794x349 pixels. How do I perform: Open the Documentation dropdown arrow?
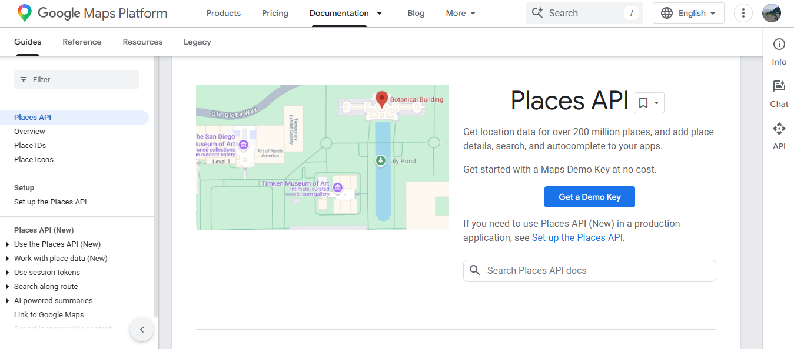point(380,13)
